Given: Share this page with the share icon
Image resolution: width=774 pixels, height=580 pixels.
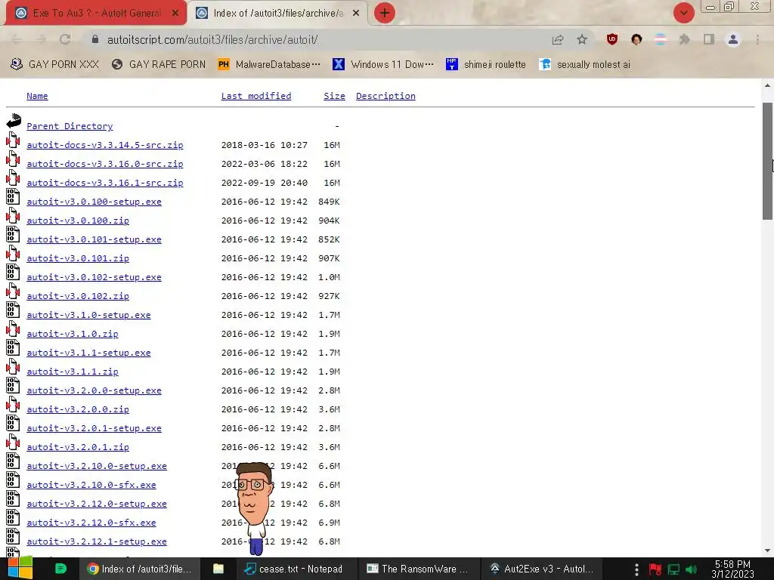Looking at the screenshot, I should pos(558,39).
